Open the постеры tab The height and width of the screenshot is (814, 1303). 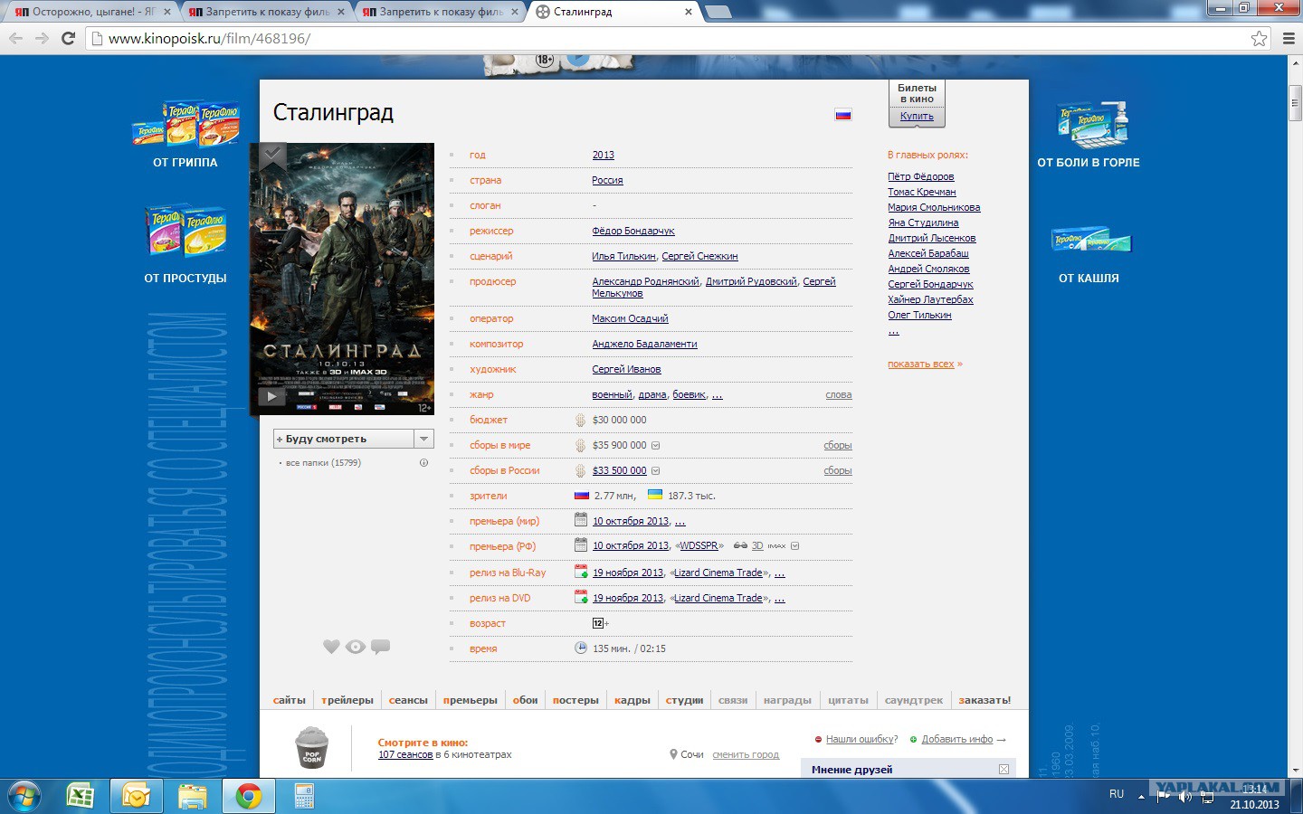coord(575,700)
